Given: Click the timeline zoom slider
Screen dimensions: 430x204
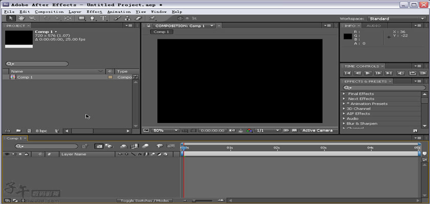Looking at the screenshot, I should pos(202,201).
